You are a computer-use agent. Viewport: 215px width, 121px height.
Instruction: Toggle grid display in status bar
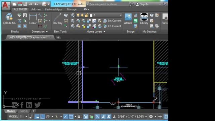point(22,117)
